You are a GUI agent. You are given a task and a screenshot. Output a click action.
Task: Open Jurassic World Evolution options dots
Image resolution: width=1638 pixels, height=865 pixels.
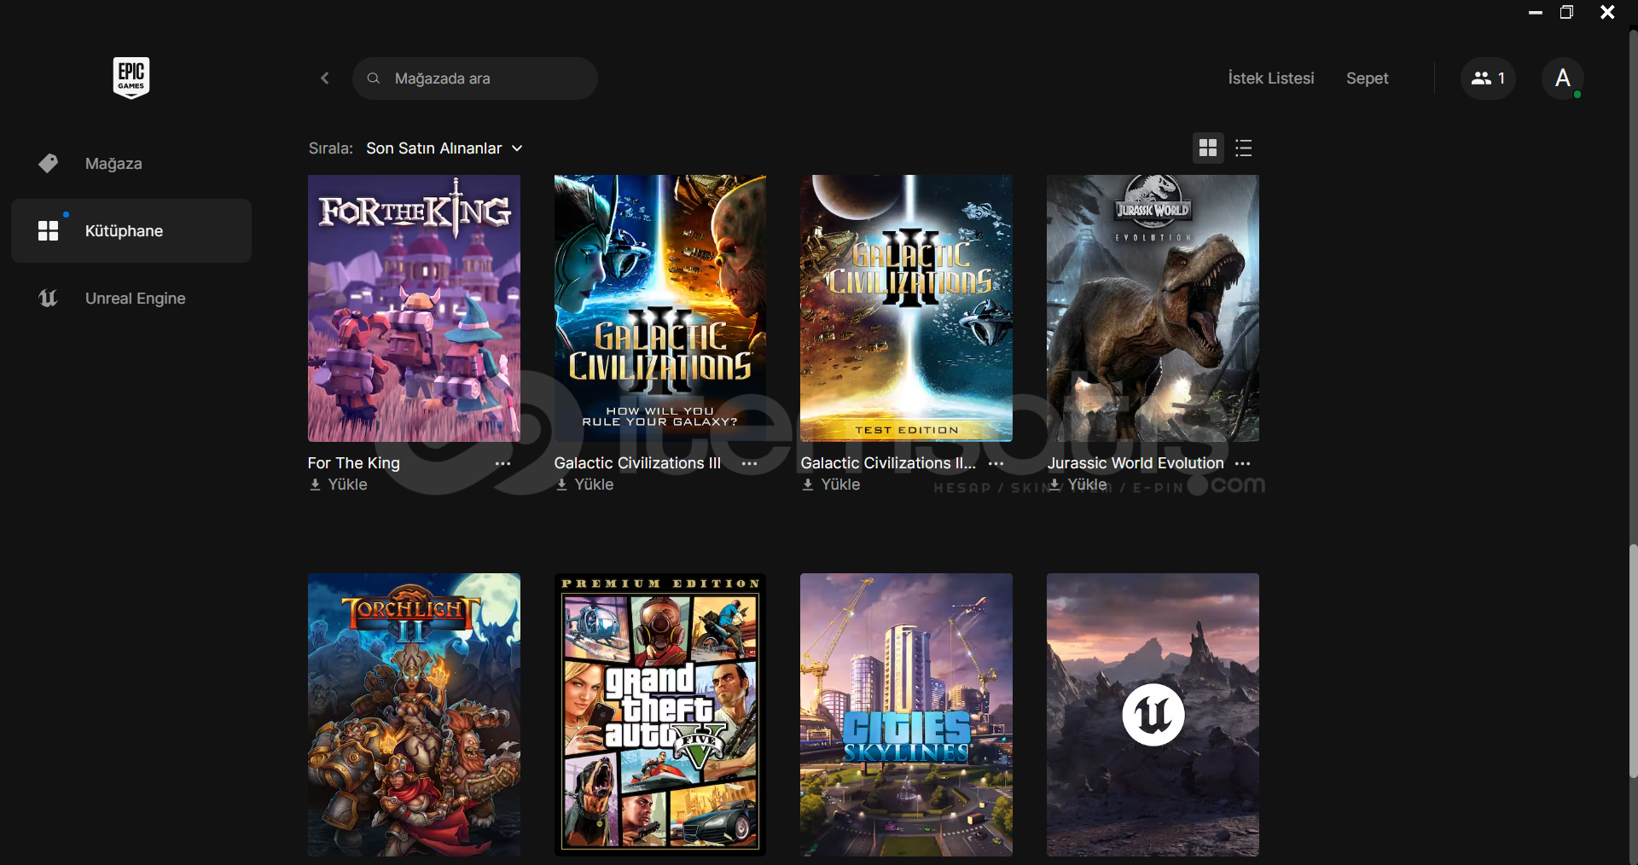(1243, 463)
